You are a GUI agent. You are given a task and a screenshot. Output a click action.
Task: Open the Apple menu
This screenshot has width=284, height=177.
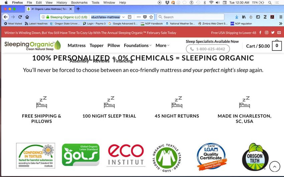point(6,3)
